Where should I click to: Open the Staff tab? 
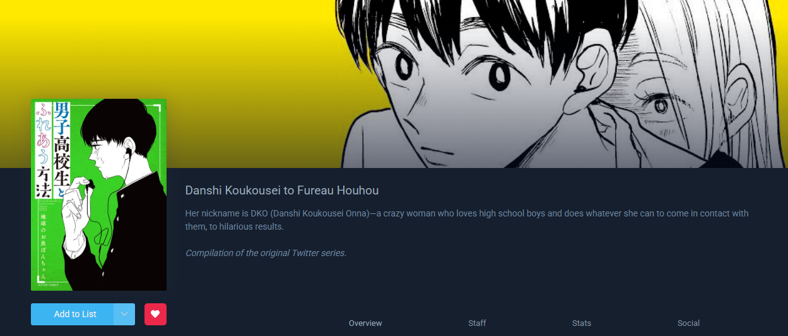[477, 323]
